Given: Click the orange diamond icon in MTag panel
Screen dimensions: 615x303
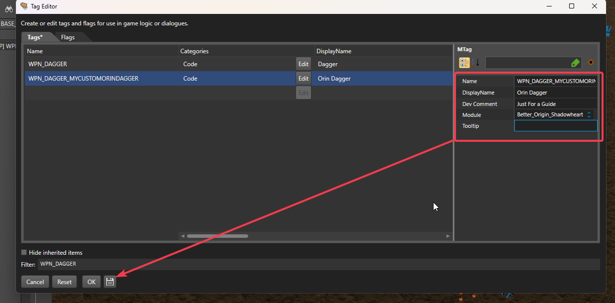Looking at the screenshot, I should (x=591, y=63).
